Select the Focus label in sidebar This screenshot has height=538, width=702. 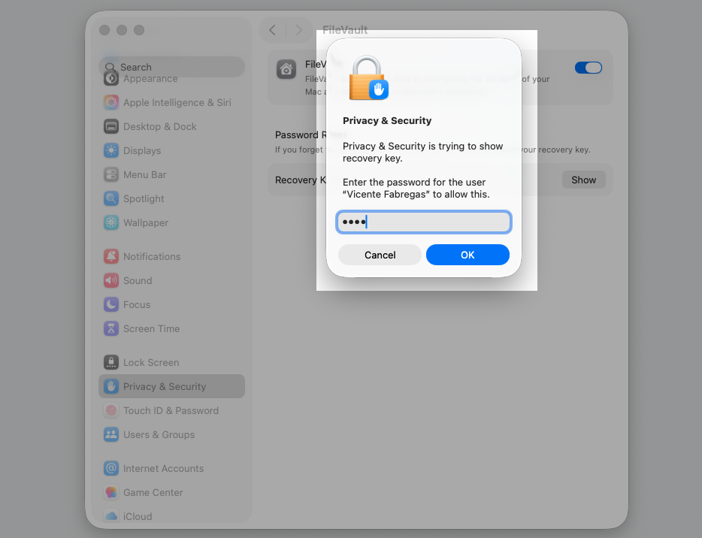pos(137,305)
